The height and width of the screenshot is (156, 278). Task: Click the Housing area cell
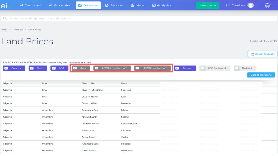point(126,90)
